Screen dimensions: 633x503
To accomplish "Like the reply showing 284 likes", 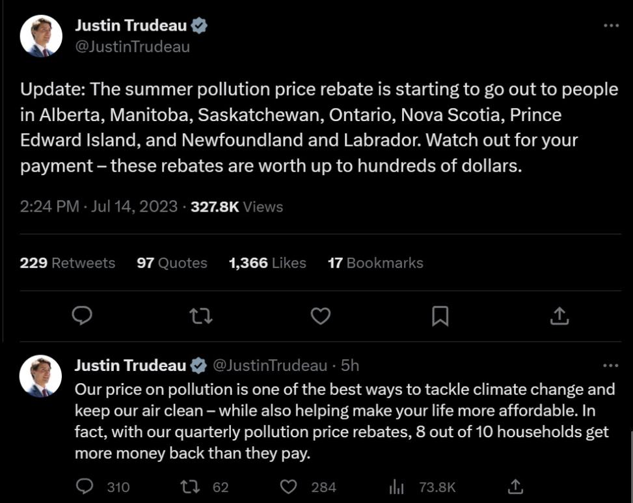I will coord(289,487).
